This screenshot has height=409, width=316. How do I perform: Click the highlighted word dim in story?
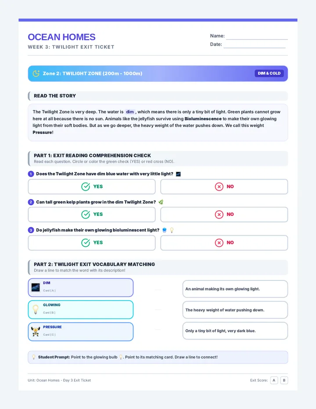pos(129,111)
